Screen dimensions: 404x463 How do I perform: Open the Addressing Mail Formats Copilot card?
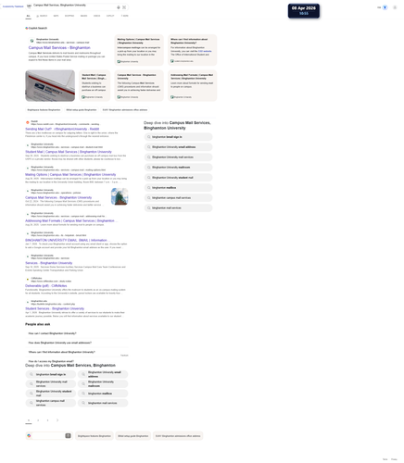[192, 85]
